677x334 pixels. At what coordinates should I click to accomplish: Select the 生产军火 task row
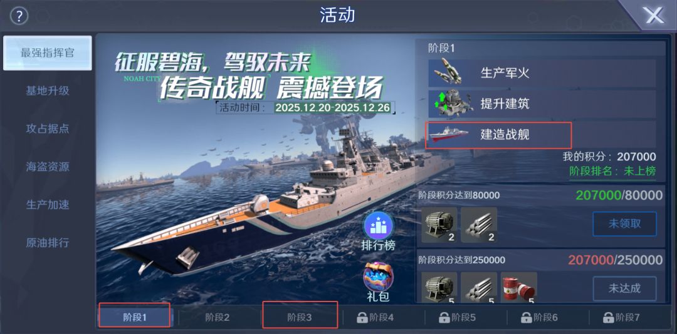(x=542, y=73)
